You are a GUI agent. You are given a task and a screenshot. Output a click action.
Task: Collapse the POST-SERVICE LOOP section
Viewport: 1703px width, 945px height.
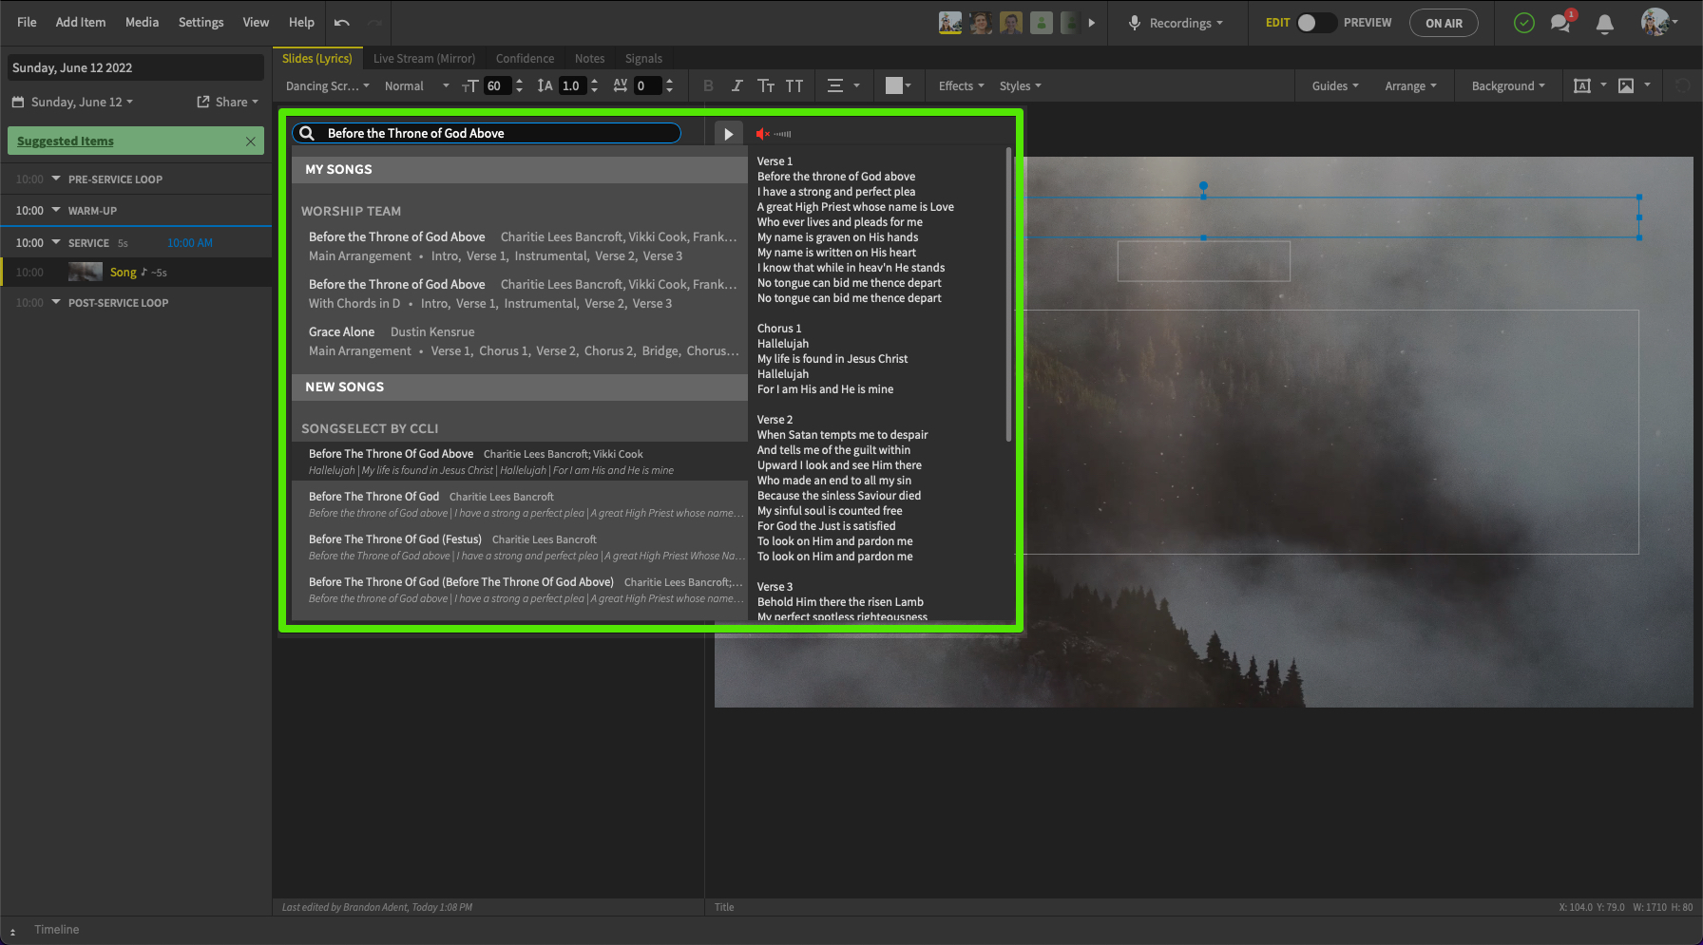tap(56, 302)
